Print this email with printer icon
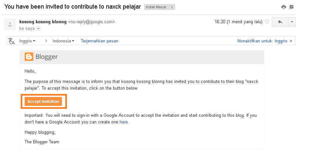Viewport: 324px width, 152px height. [284, 7]
